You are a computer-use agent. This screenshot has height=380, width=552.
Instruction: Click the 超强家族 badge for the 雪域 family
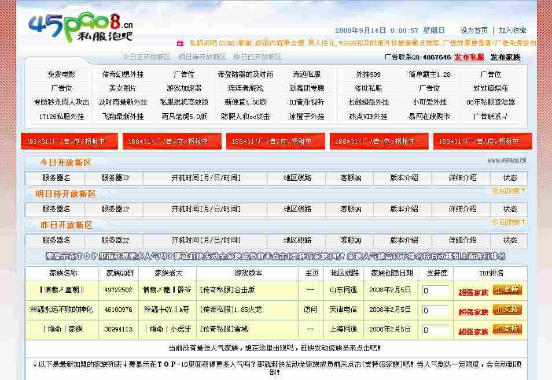pyautogui.click(x=473, y=330)
